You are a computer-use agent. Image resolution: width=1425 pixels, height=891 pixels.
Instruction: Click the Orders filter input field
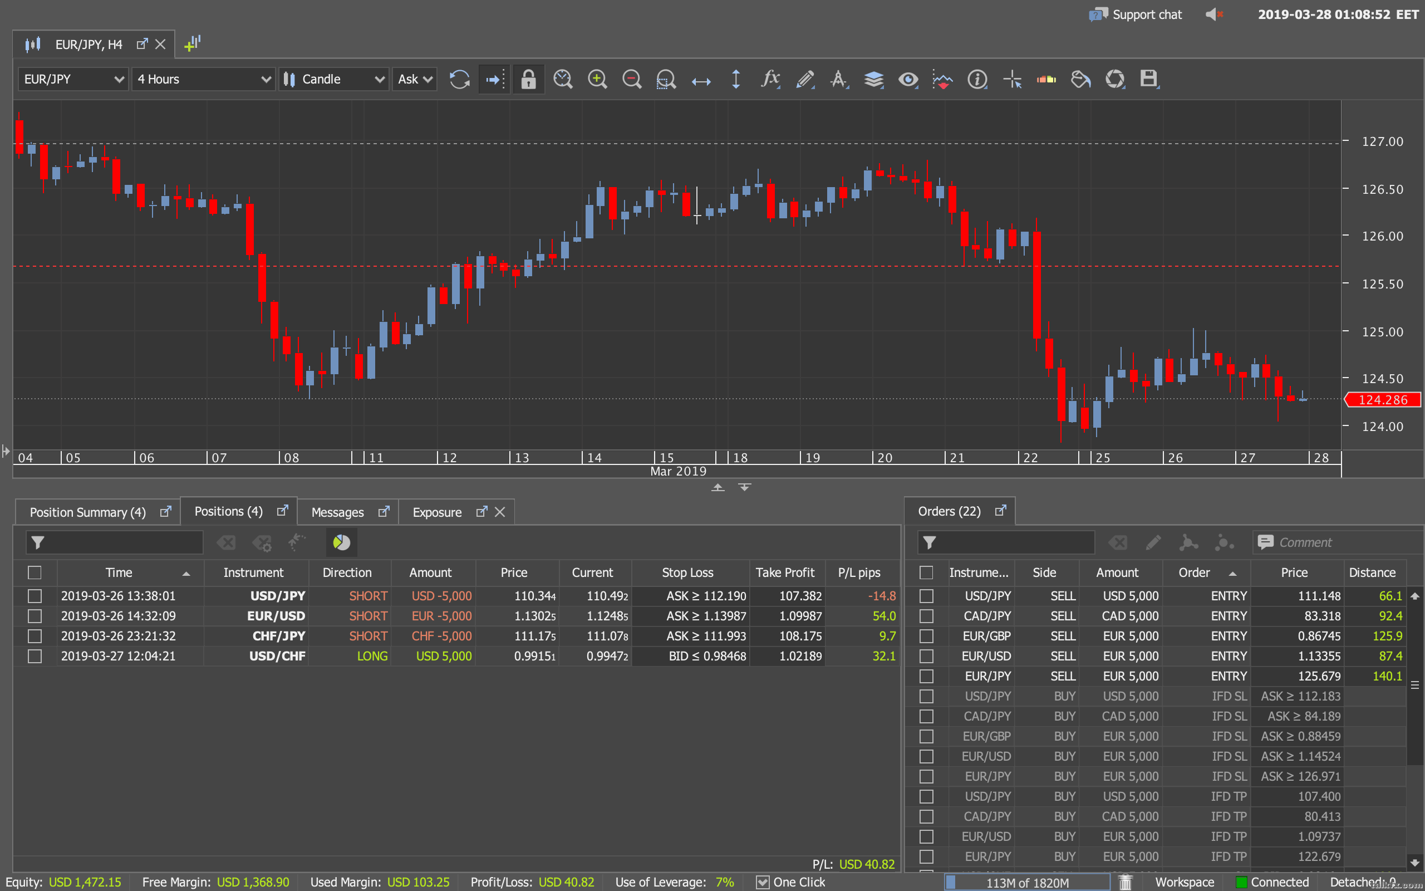click(1006, 542)
